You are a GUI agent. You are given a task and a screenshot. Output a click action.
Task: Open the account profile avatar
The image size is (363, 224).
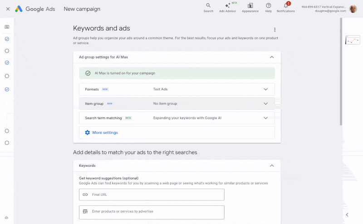[x=353, y=9]
